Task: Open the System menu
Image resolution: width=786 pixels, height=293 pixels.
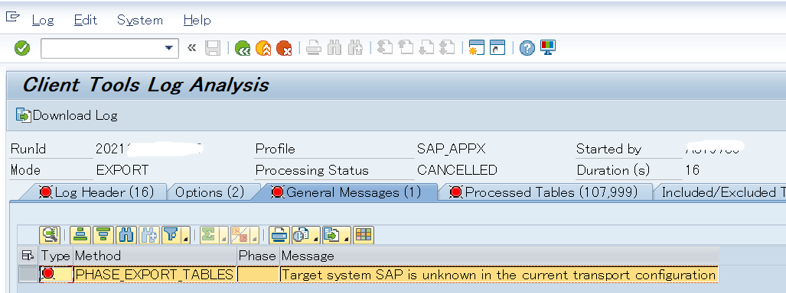Action: pyautogui.click(x=140, y=21)
